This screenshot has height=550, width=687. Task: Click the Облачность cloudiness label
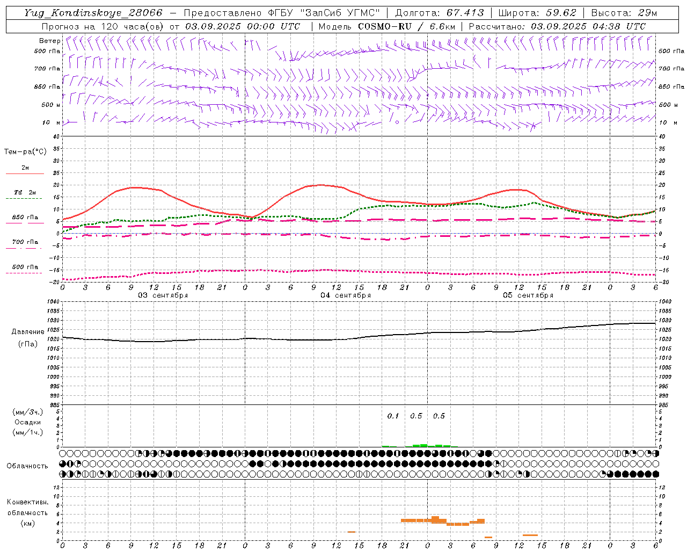click(27, 466)
